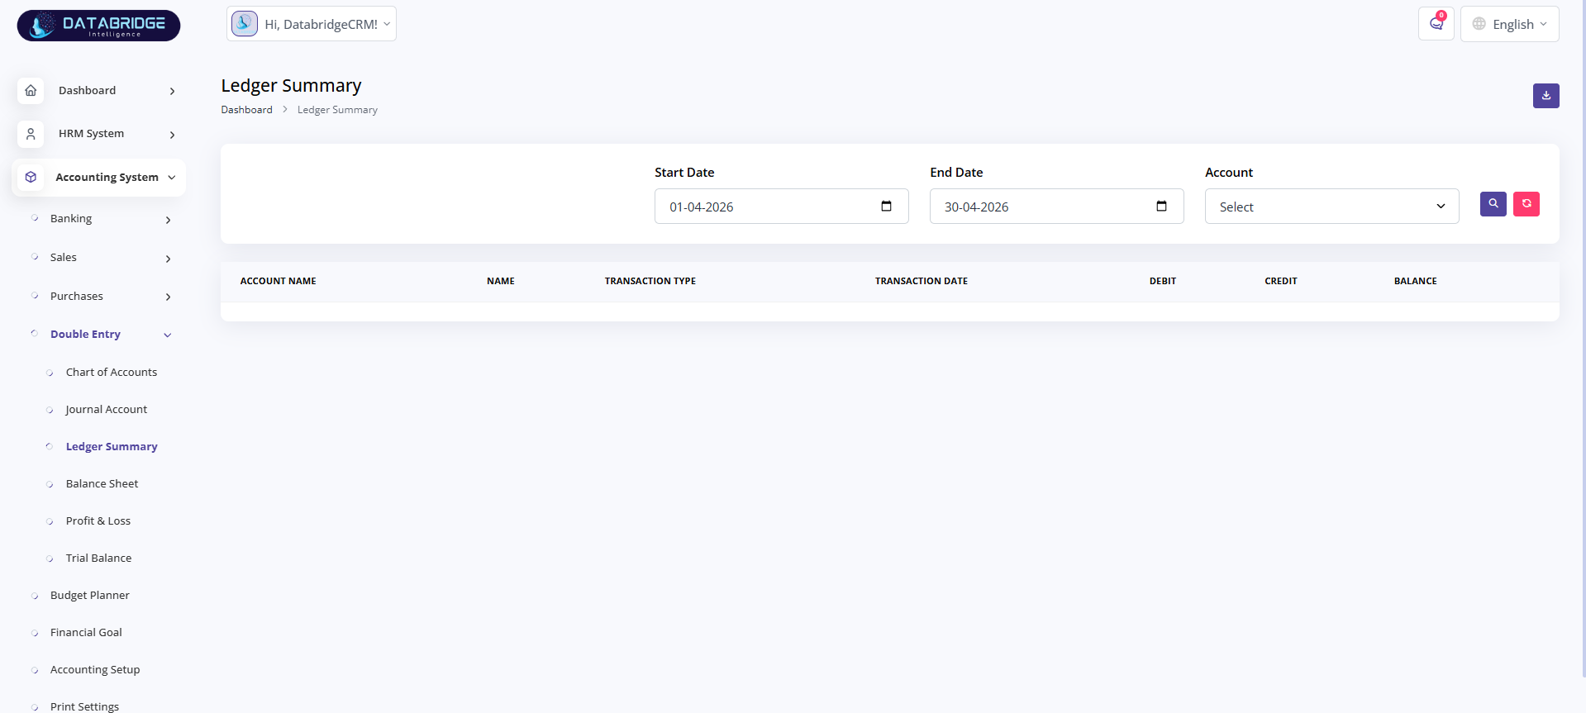
Task: Select Accounting System menu item
Action: tap(107, 178)
